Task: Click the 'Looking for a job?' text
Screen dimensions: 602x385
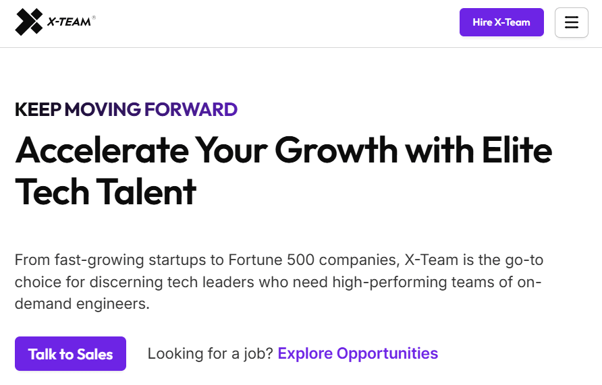Action: pyautogui.click(x=210, y=353)
